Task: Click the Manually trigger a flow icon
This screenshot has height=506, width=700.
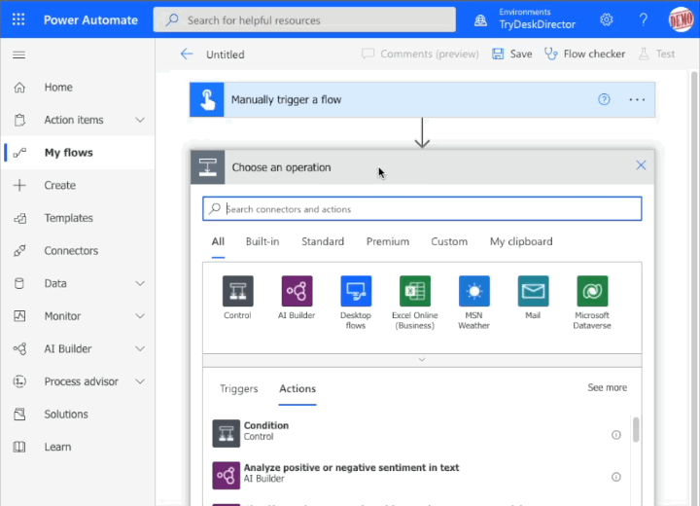Action: click(207, 99)
